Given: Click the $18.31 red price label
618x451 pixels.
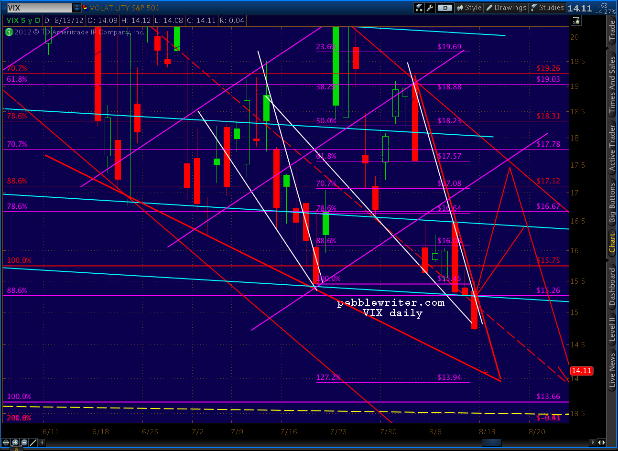Looking at the screenshot, I should click(x=548, y=116).
